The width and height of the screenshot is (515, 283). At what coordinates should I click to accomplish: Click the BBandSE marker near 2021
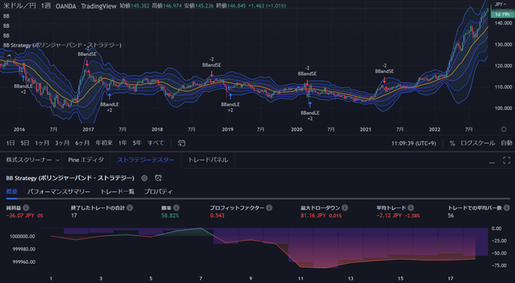coord(384,71)
